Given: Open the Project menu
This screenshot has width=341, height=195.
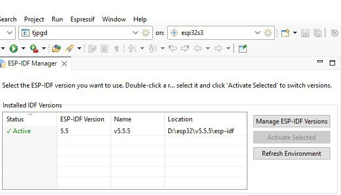Looking at the screenshot, I should 34,19.
